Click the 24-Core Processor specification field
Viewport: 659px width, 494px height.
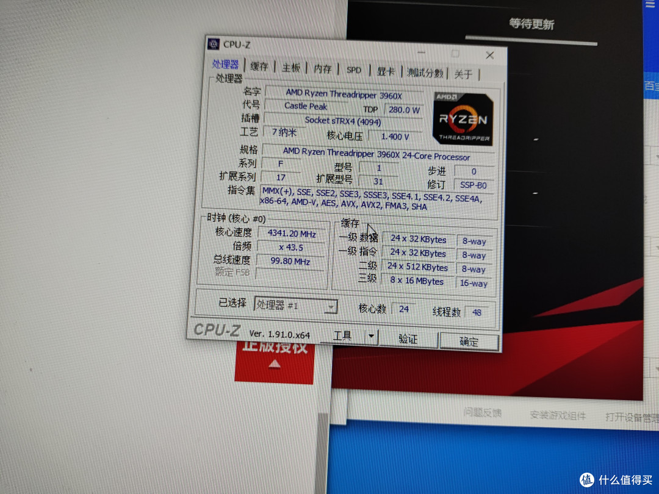point(376,154)
